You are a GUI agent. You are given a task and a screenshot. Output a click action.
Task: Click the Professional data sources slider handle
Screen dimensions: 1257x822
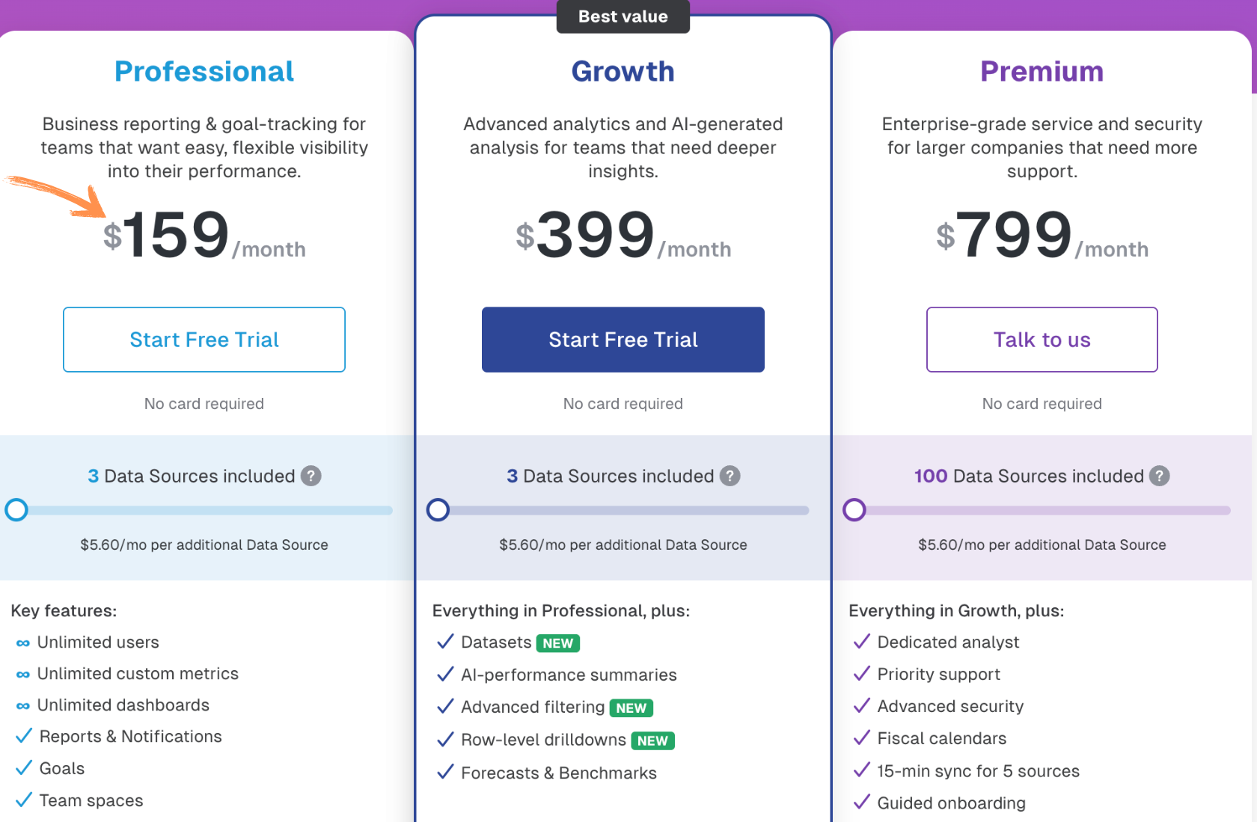[x=16, y=510]
